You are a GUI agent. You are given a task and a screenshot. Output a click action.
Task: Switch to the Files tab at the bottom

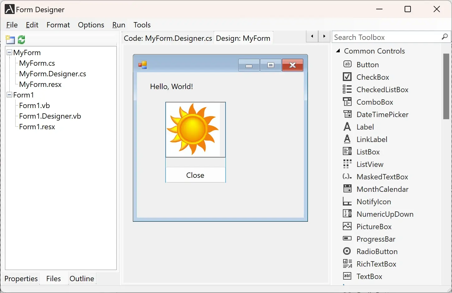click(53, 278)
